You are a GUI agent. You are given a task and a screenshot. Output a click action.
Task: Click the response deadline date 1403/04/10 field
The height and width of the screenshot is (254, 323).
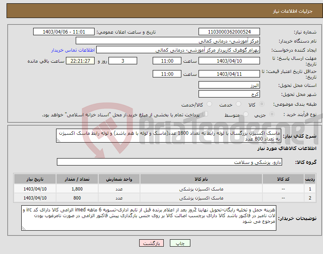tap(229, 61)
